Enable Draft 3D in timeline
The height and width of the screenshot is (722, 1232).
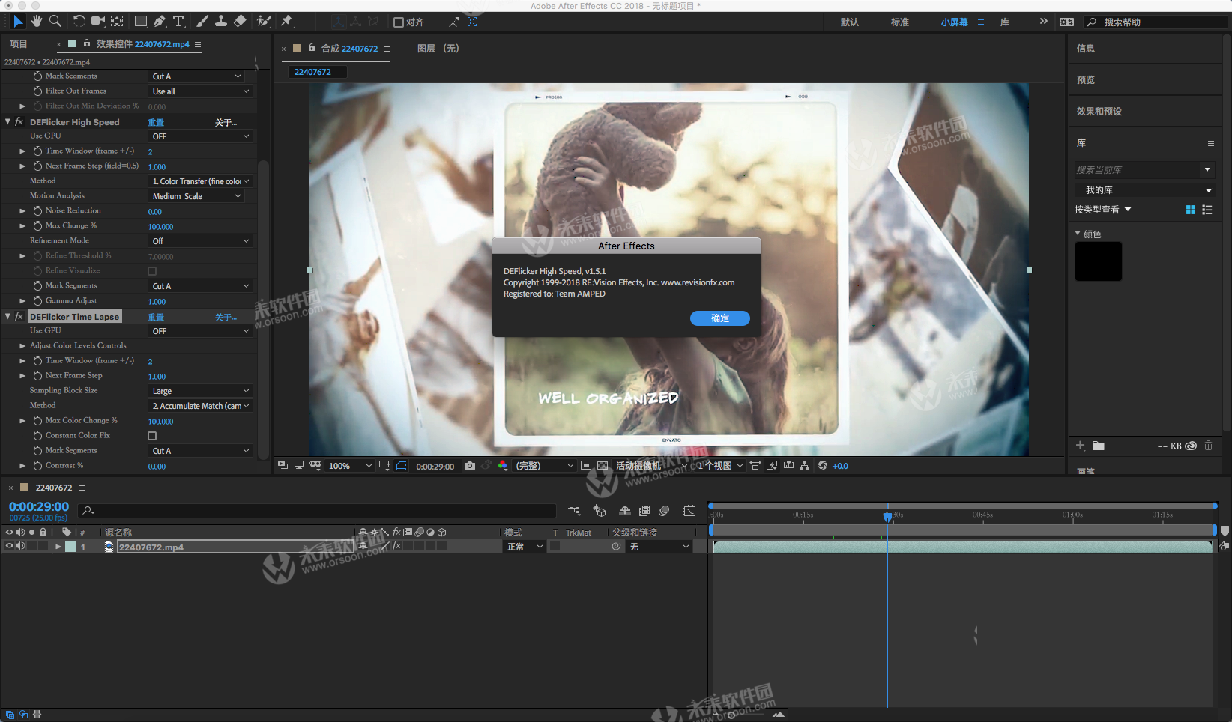click(x=600, y=511)
